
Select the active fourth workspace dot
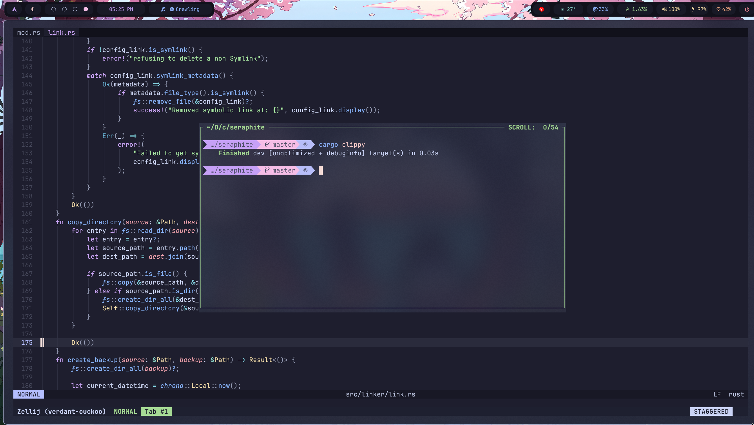point(86,9)
